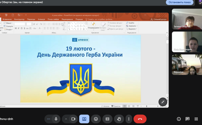Open the emoji reactions button

(x=96, y=119)
